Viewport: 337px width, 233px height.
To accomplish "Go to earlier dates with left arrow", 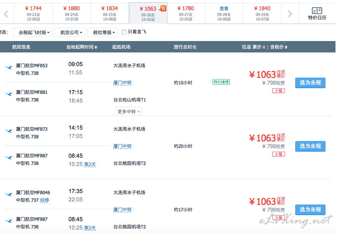I will [x=6, y=14].
